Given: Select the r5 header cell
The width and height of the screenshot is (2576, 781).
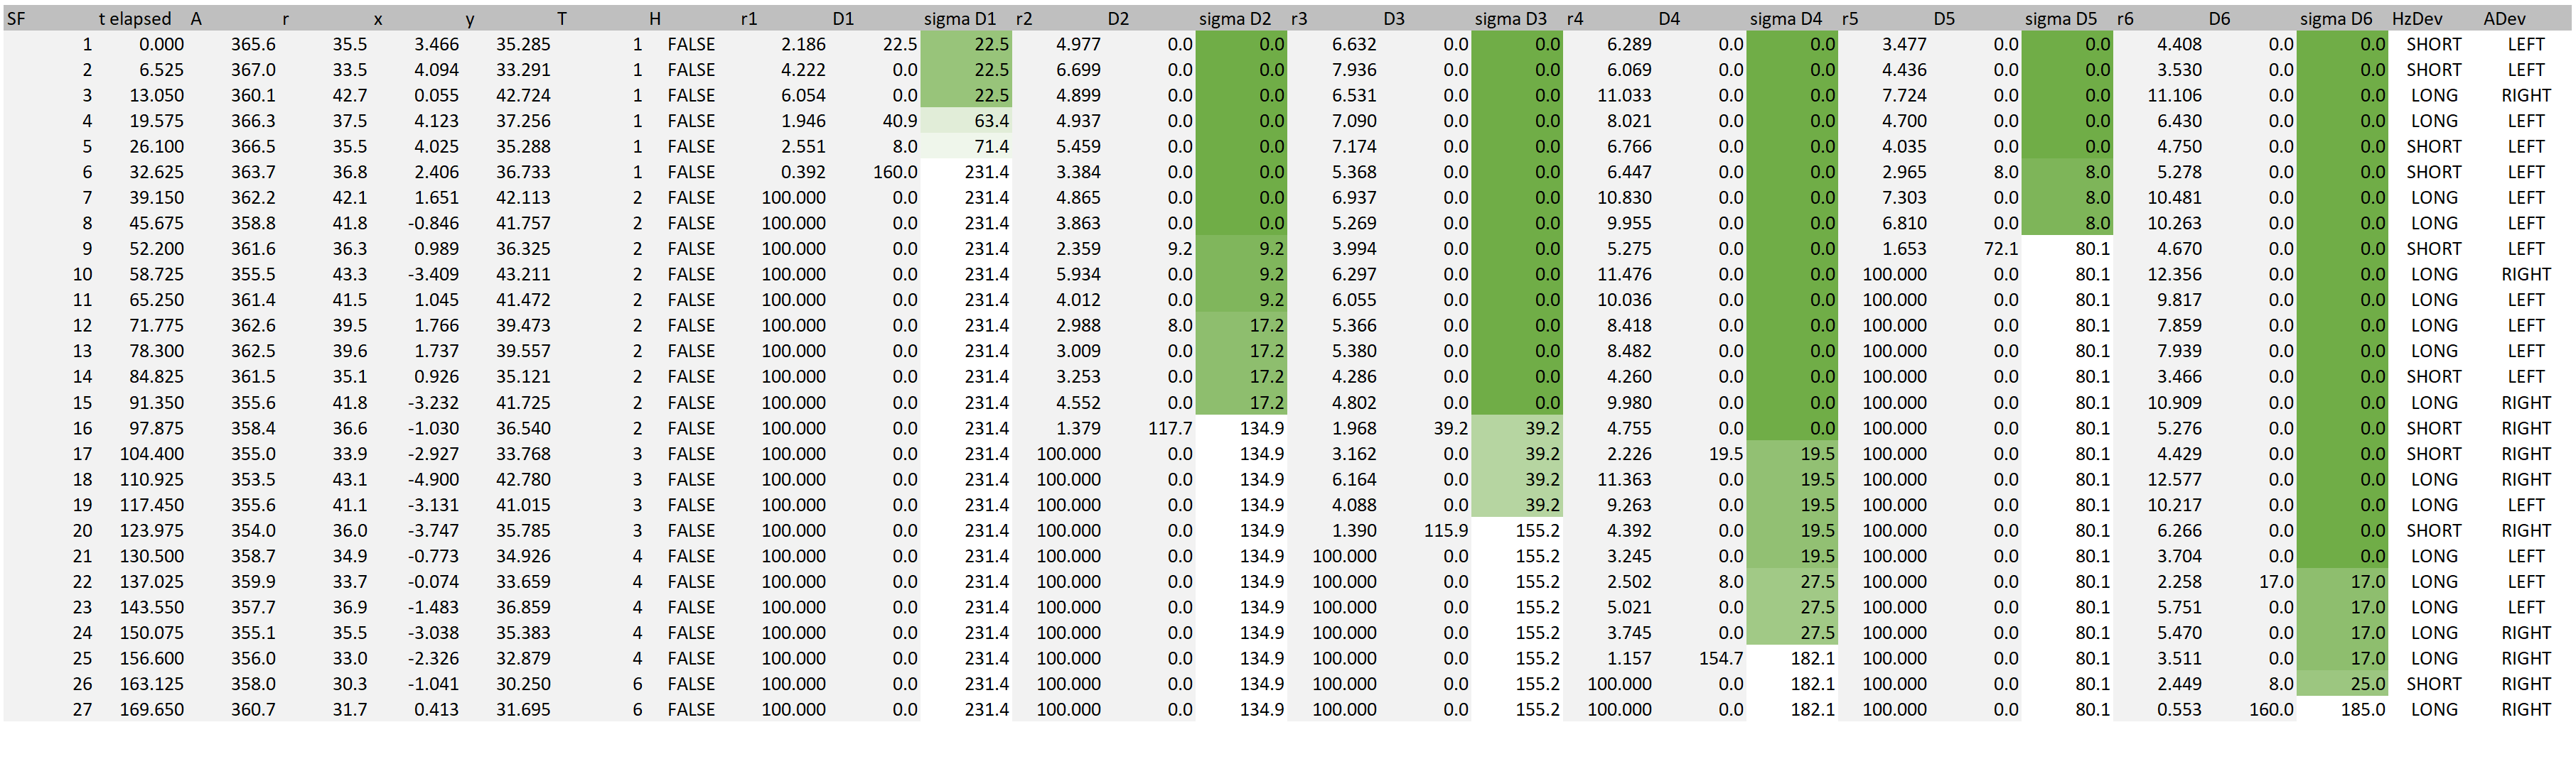Looking at the screenshot, I should click(1850, 19).
